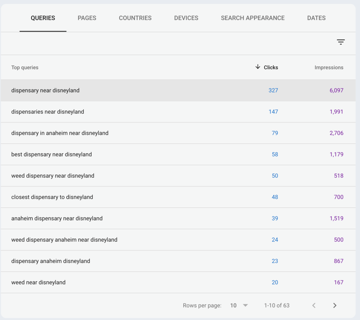Select query 'weed near disneyland'
The image size is (360, 320).
pyautogui.click(x=38, y=283)
